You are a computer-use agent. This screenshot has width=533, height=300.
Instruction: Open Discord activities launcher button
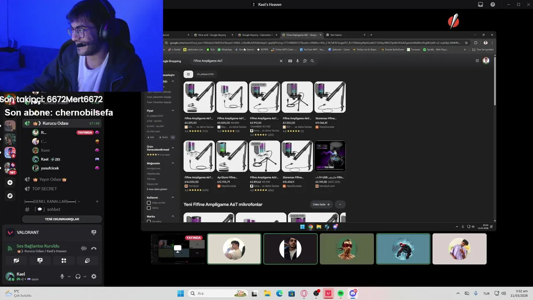pos(64,260)
